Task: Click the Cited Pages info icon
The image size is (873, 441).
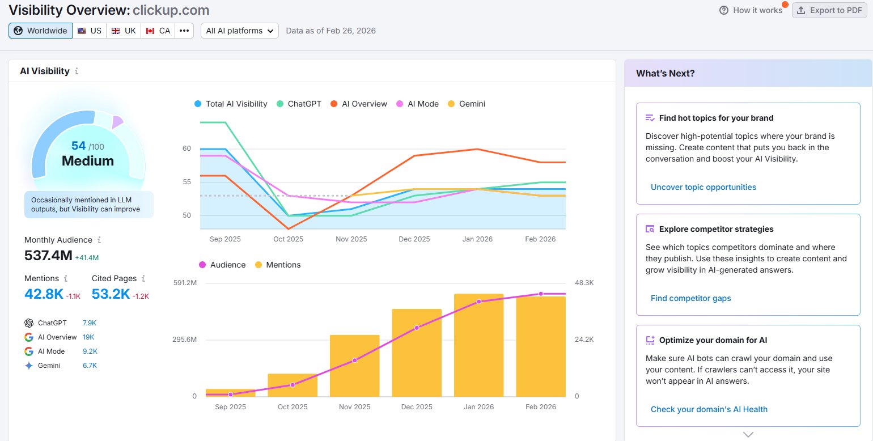Action: (x=143, y=278)
